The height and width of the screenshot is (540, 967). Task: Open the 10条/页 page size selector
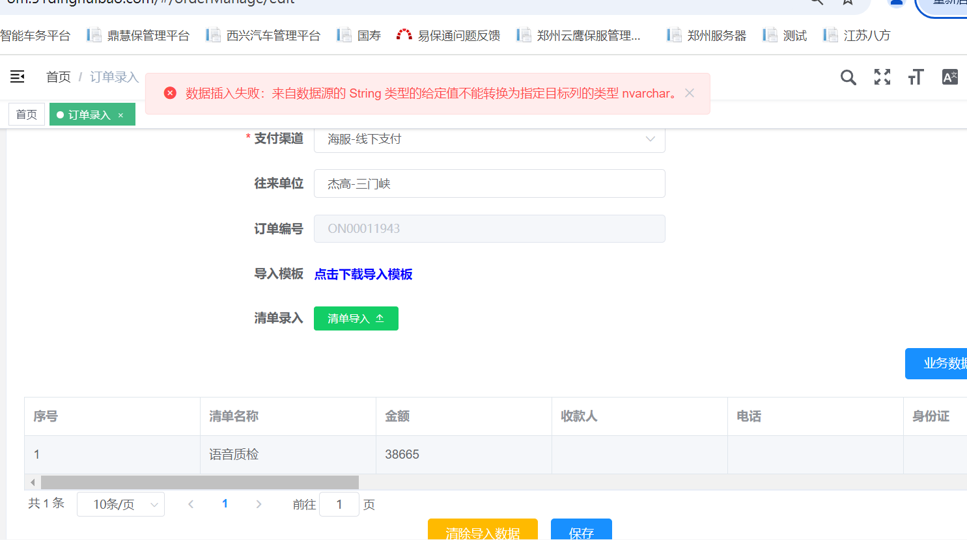point(120,504)
